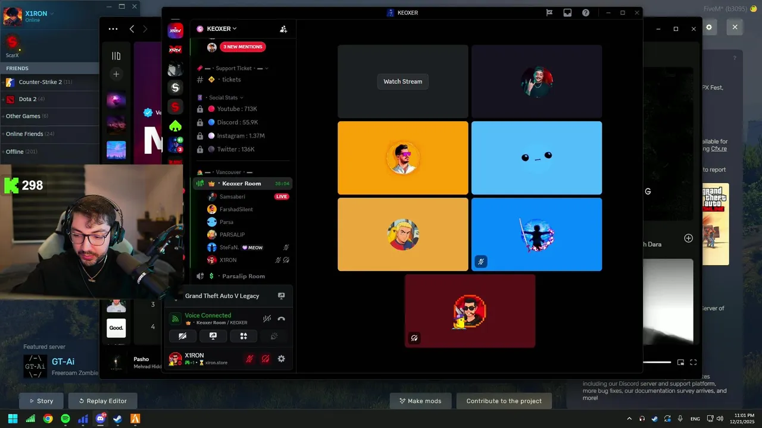Screen dimensions: 762x428
Task: Open the green spade server icon
Action: pyautogui.click(x=175, y=126)
